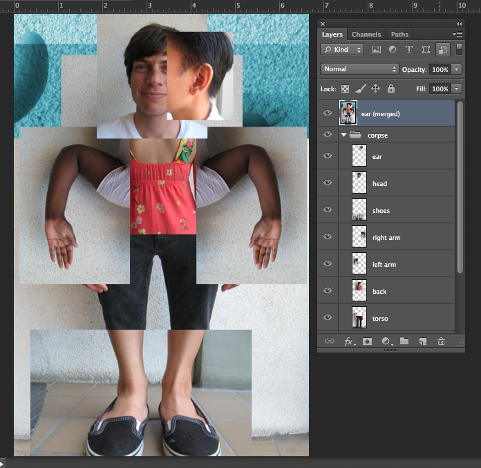The height and width of the screenshot is (468, 481).
Task: Collapse the corpse layer group
Action: (x=343, y=135)
